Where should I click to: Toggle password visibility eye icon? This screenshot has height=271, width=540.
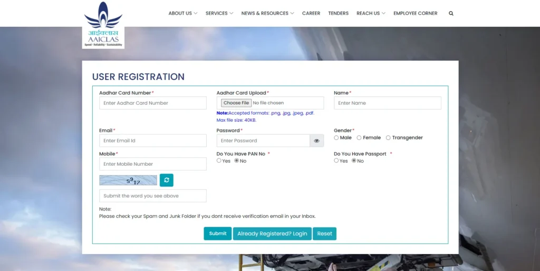pos(317,140)
